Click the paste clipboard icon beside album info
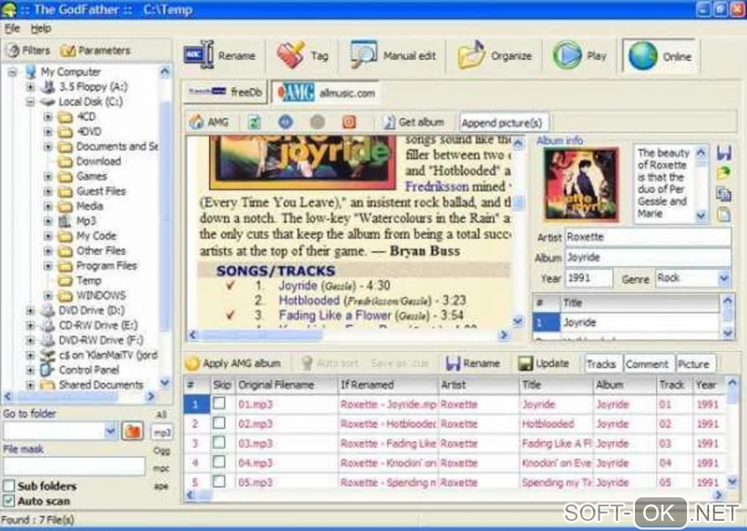 pyautogui.click(x=724, y=214)
